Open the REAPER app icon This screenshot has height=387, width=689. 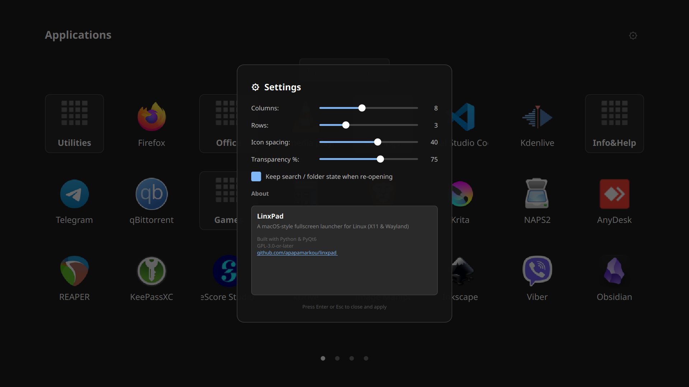tap(74, 271)
